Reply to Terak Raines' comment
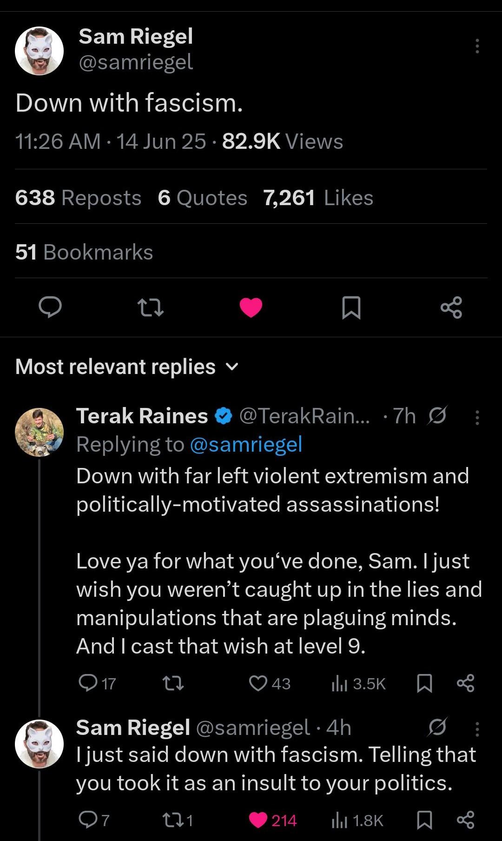The height and width of the screenshot is (841, 502). pos(88,683)
